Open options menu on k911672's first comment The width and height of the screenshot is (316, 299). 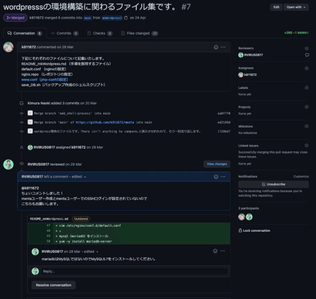[x=223, y=47]
